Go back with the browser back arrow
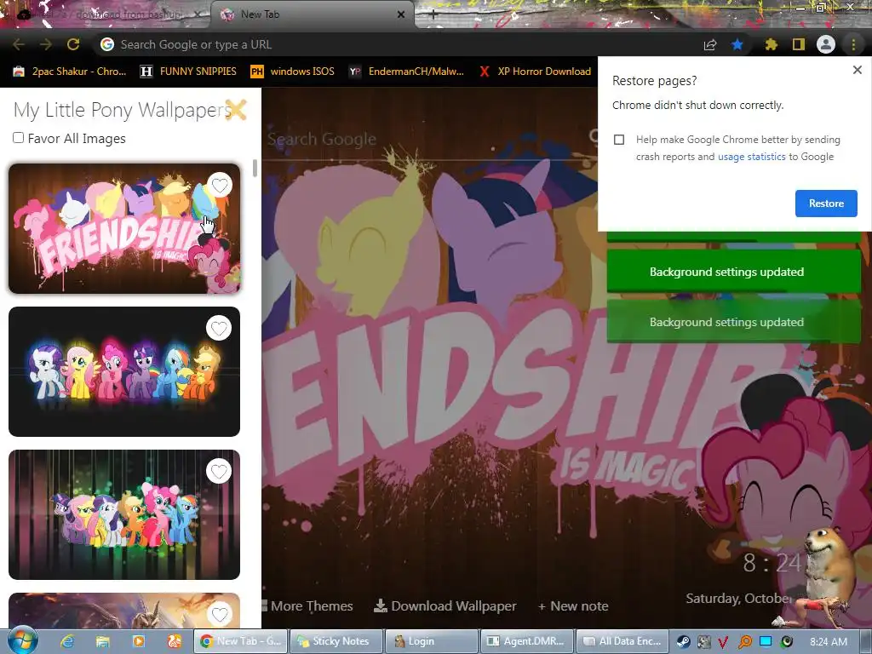This screenshot has width=872, height=654. [19, 44]
